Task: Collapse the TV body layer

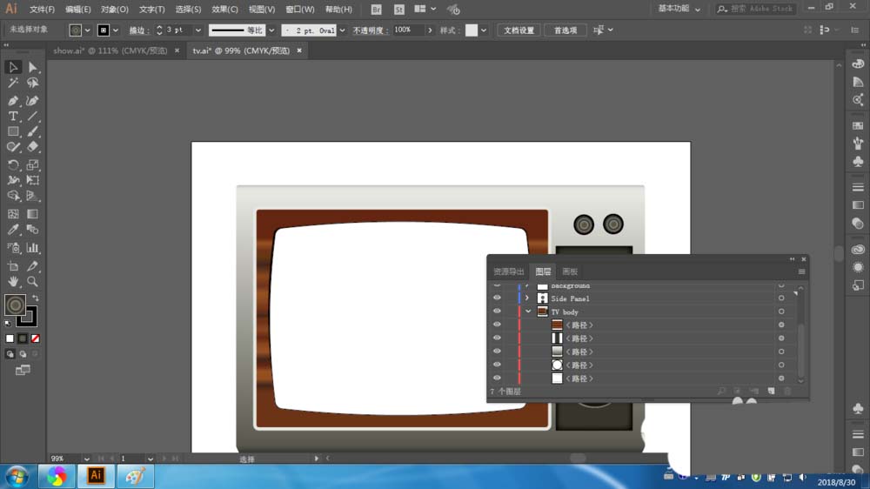Action: tap(527, 311)
